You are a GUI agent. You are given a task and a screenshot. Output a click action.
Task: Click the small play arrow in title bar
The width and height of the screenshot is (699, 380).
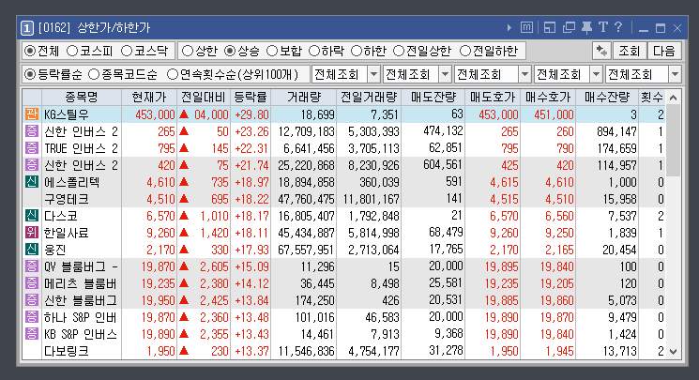coord(509,27)
